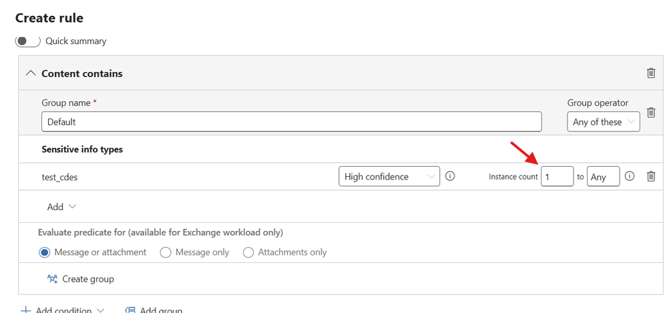Viewport: 667px width, 313px height.
Task: Toggle the Quick summary switch
Action: pyautogui.click(x=27, y=41)
